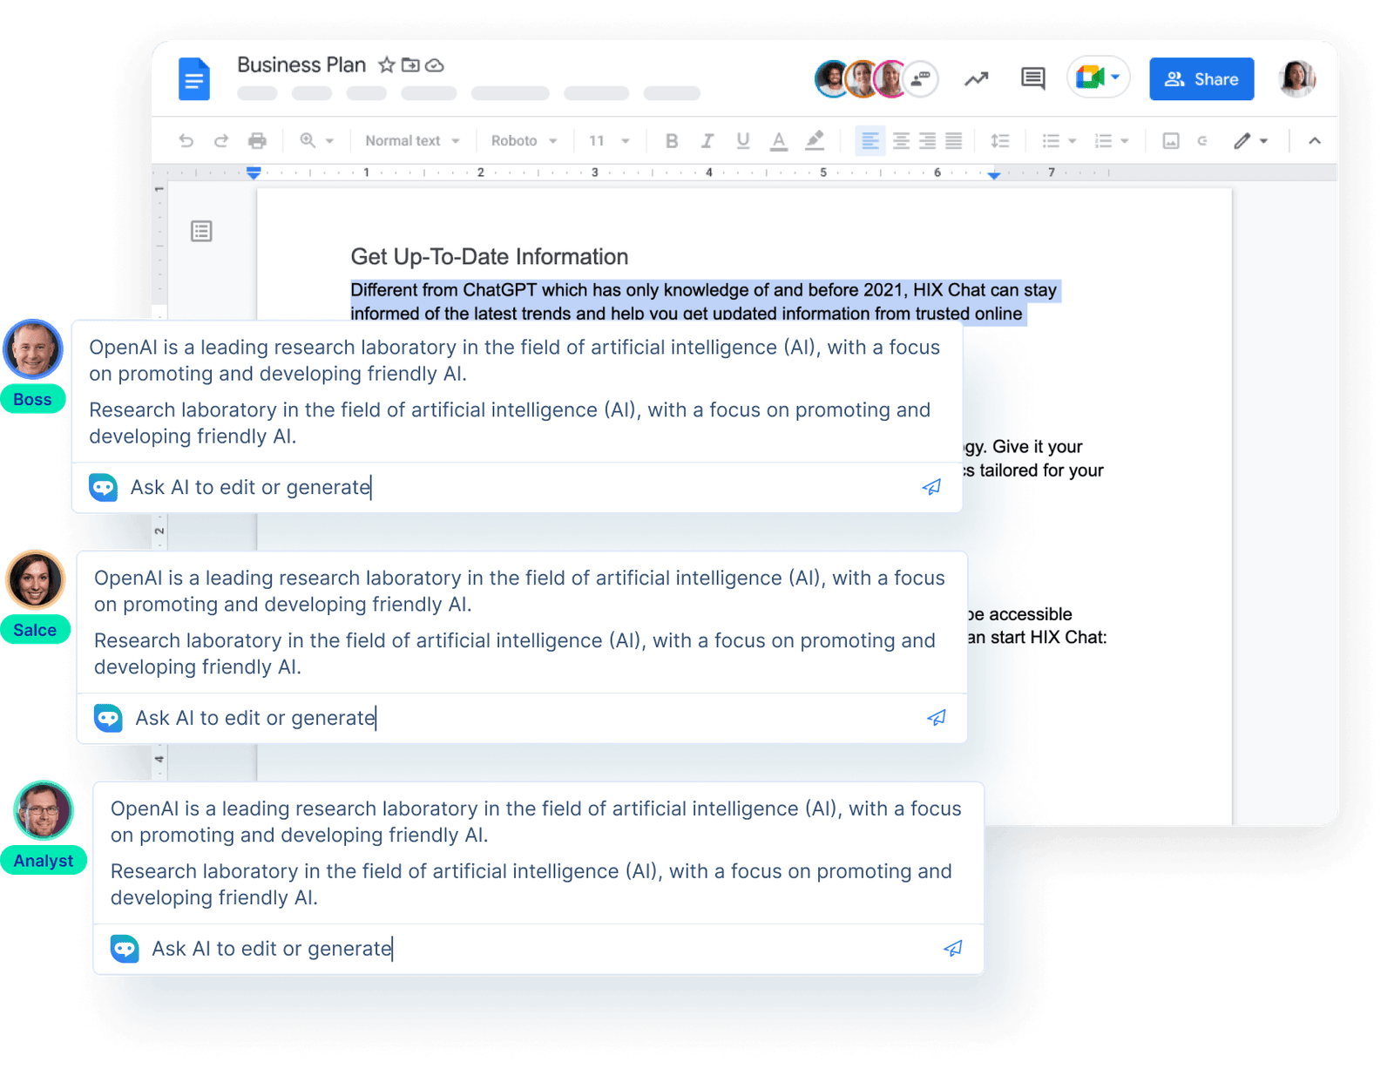
Task: Click the AI chat icon in Analyst's panel
Action: (125, 949)
